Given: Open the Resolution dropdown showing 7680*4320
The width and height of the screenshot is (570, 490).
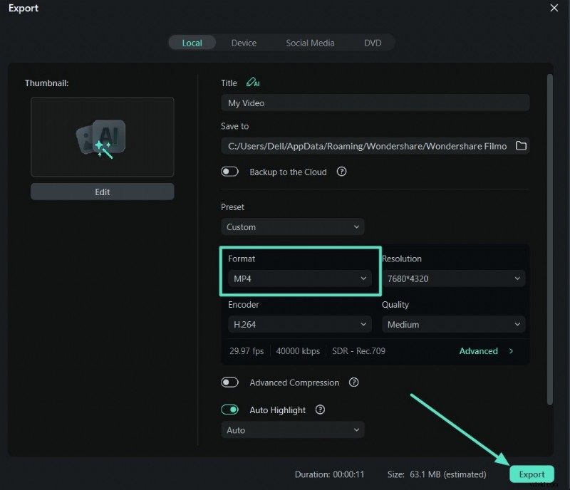Looking at the screenshot, I should tap(453, 278).
